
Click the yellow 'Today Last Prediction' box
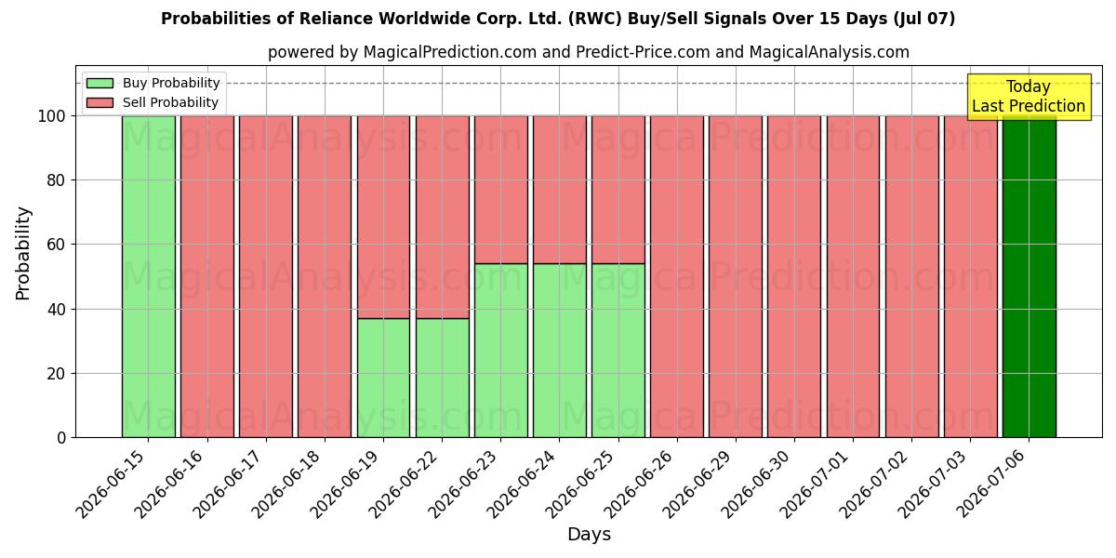1029,97
